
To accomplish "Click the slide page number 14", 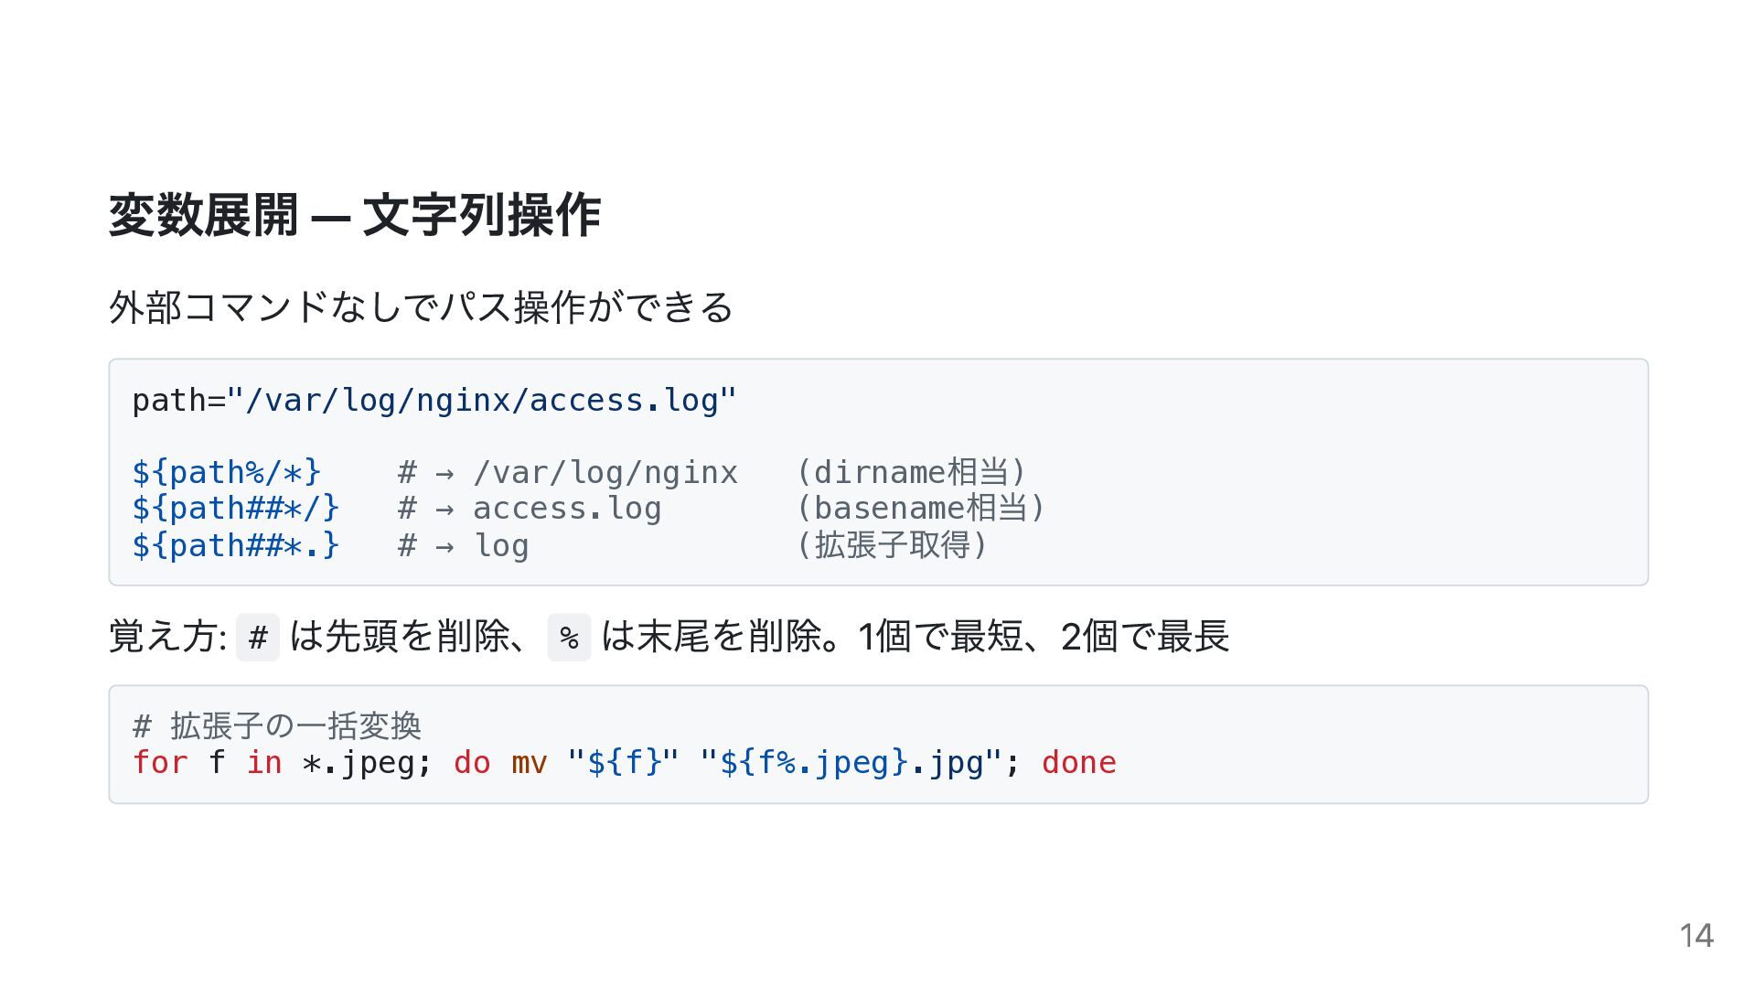I will [1696, 935].
